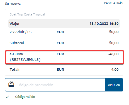
Task: Click the -46,00 discount amount
Action: click(x=113, y=54)
